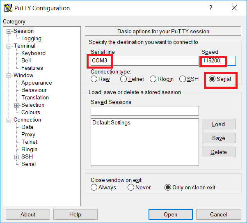Click the question mark help button

(211, 8)
